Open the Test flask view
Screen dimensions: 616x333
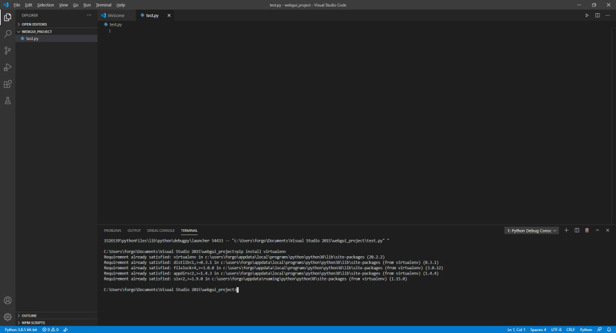[7, 100]
